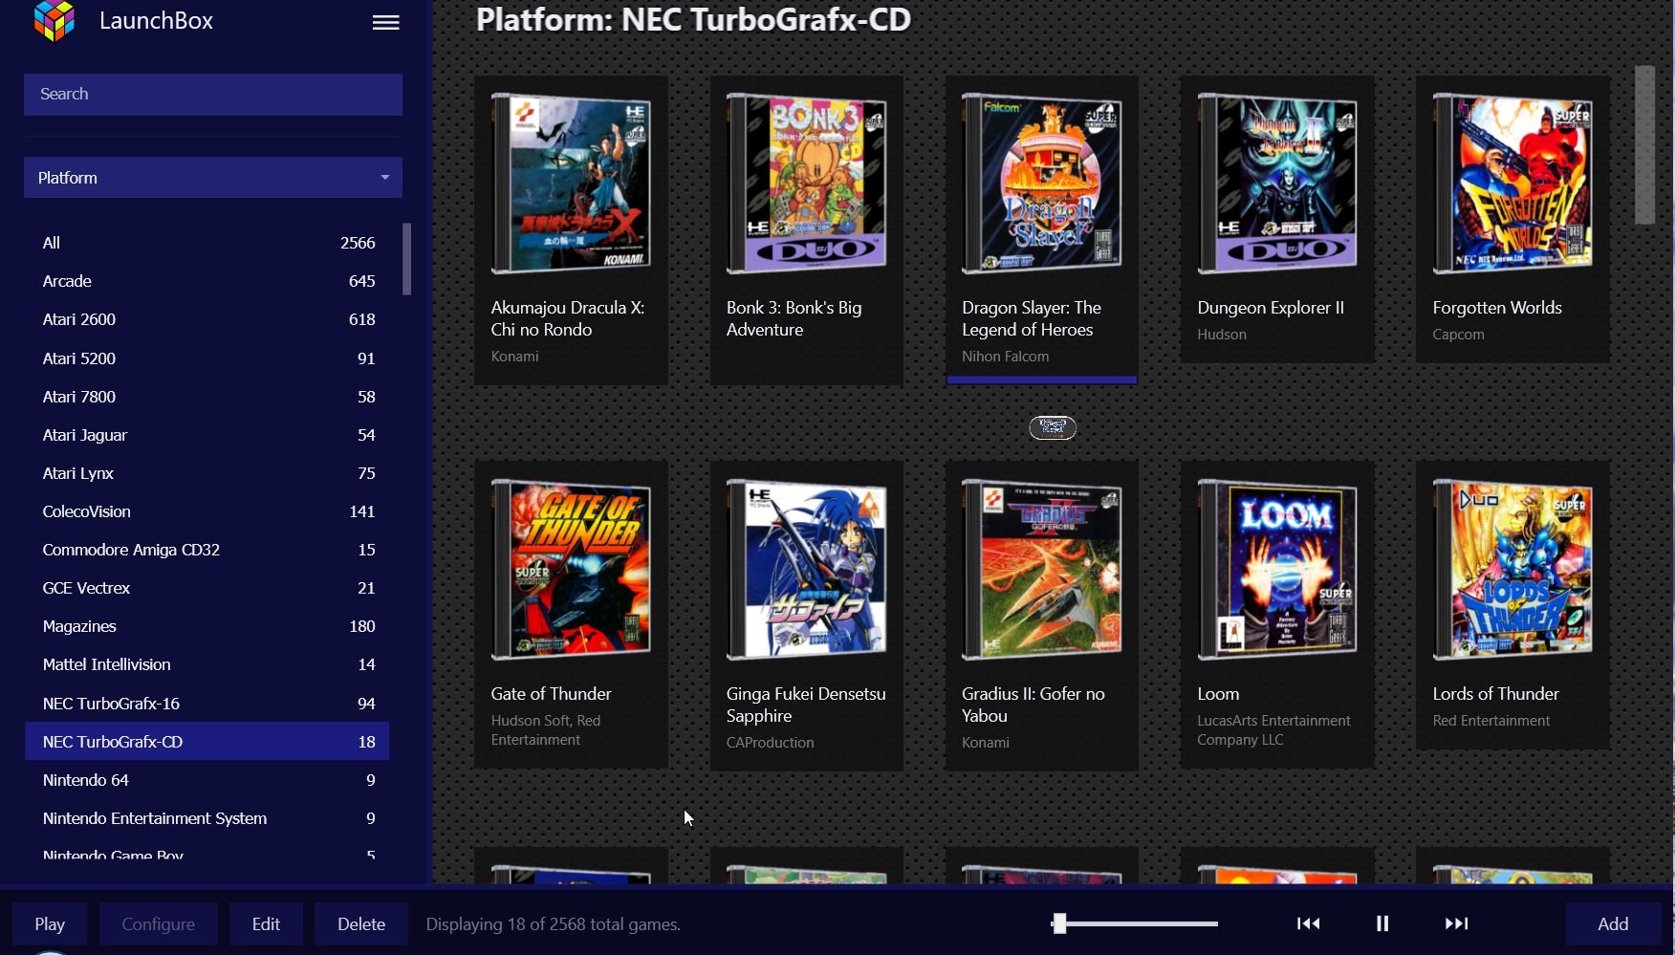Viewport: 1675px width, 955px height.
Task: Click the Dungeon Explorer II title text
Action: (x=1271, y=308)
